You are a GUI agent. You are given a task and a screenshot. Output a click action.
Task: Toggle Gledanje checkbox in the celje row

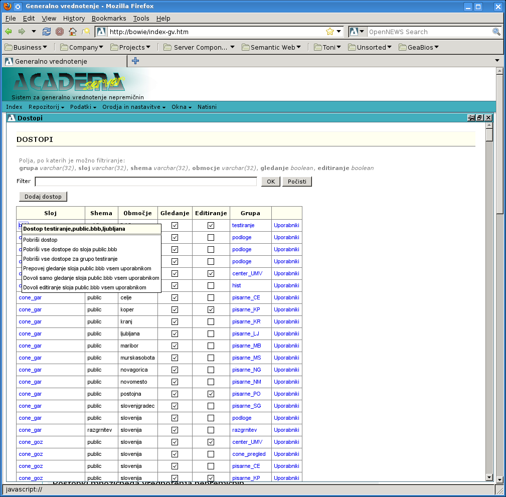pos(175,297)
